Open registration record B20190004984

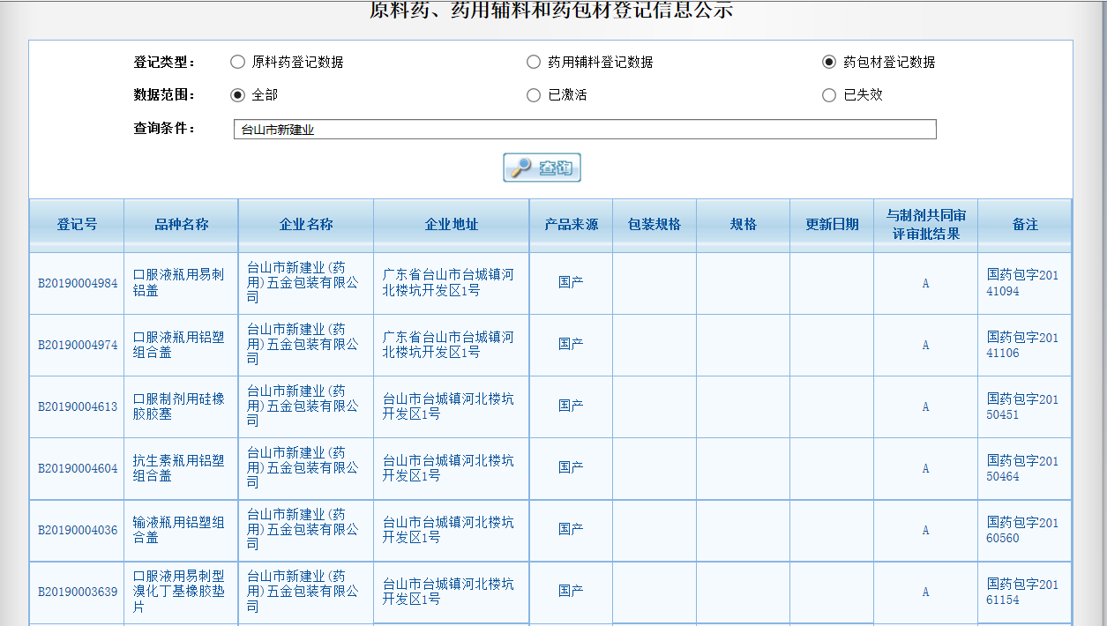click(x=76, y=283)
